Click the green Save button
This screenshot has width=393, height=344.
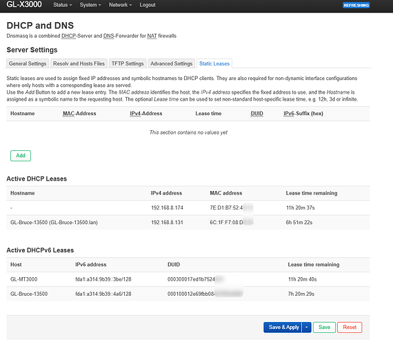pyautogui.click(x=324, y=327)
